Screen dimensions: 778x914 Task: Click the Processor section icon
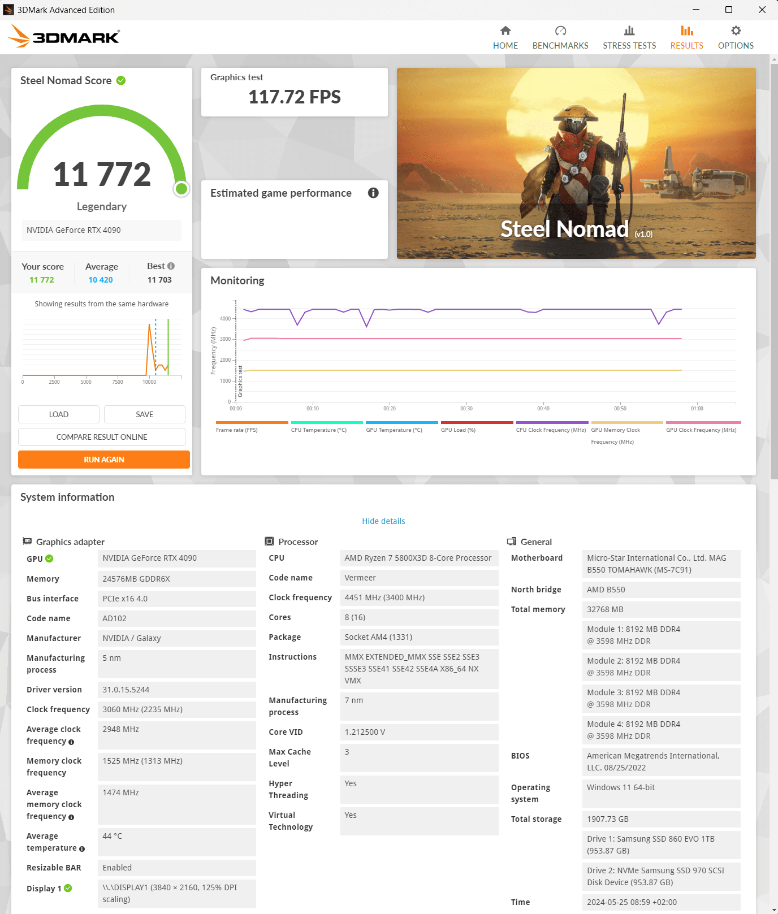pos(270,541)
